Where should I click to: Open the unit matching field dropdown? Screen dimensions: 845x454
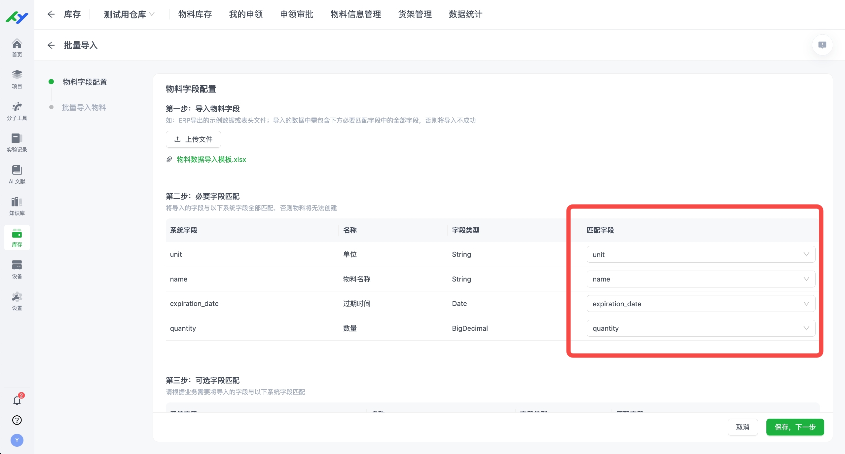(x=700, y=254)
